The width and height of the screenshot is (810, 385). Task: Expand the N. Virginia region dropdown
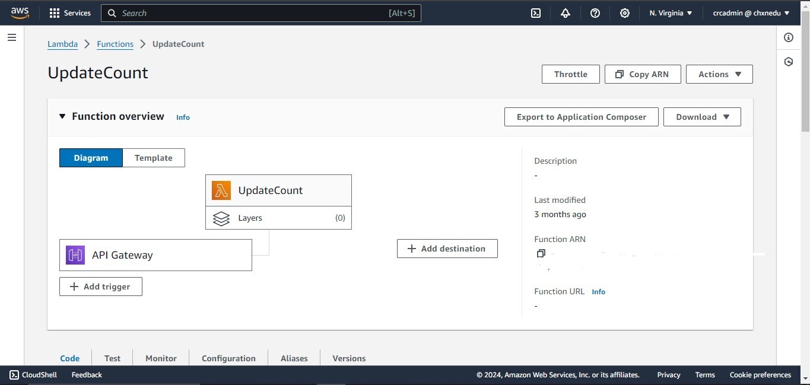pos(671,13)
